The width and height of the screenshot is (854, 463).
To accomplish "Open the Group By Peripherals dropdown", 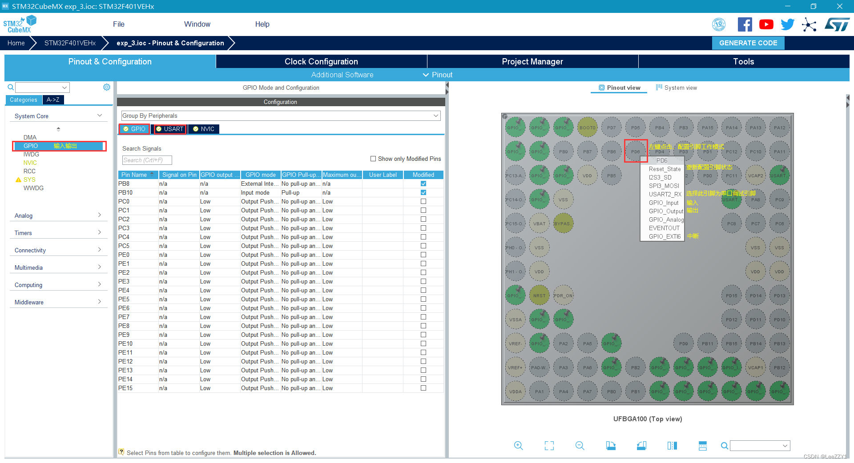I will pos(281,116).
